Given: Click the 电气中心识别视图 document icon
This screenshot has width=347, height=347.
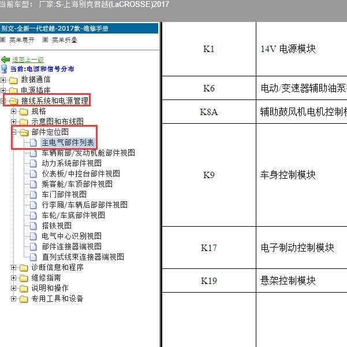Looking at the screenshot, I should (x=33, y=237).
